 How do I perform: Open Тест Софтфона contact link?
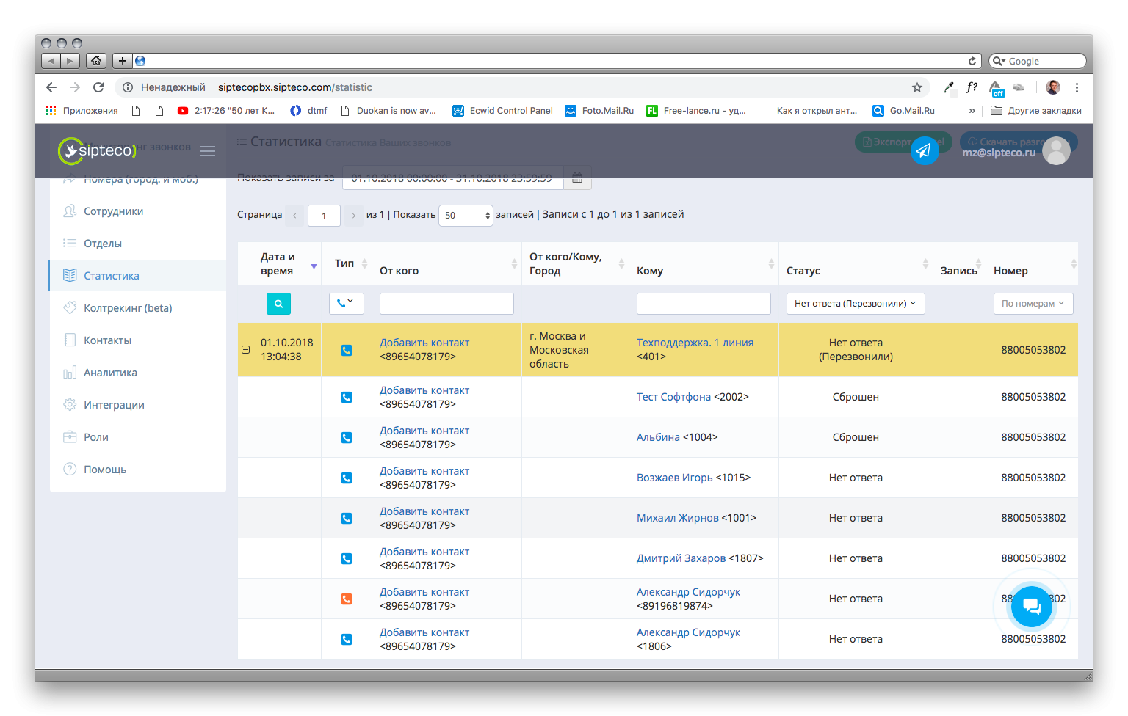673,397
